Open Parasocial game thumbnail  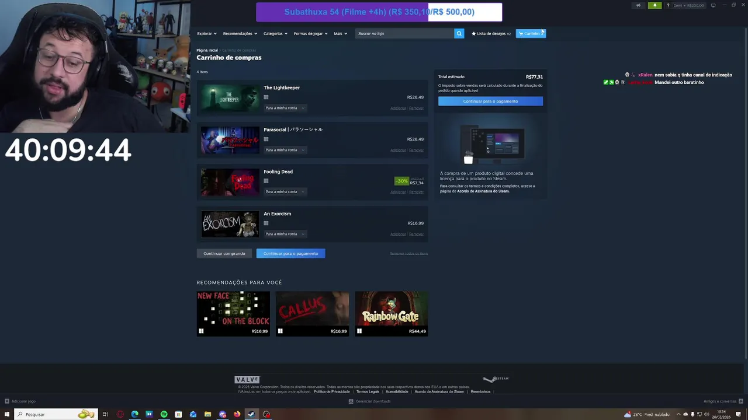tap(230, 139)
